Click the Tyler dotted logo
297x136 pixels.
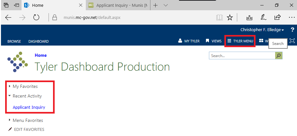pyautogui.click(x=18, y=62)
